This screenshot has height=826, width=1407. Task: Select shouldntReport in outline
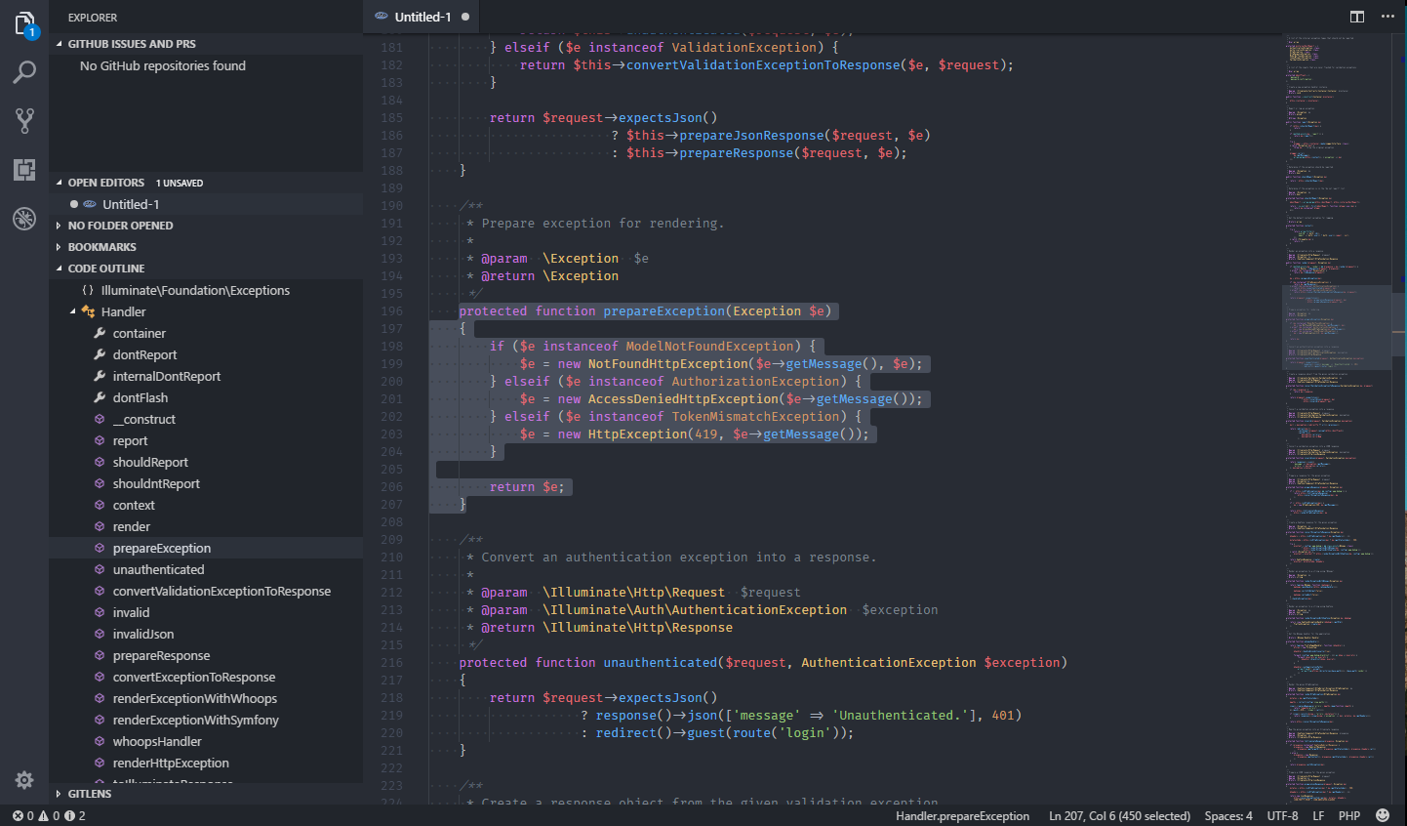pos(206,483)
